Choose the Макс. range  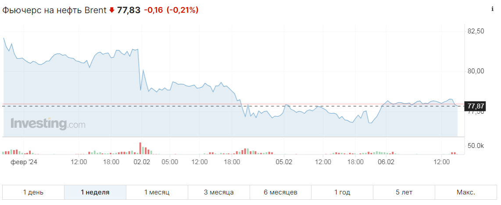(466, 193)
